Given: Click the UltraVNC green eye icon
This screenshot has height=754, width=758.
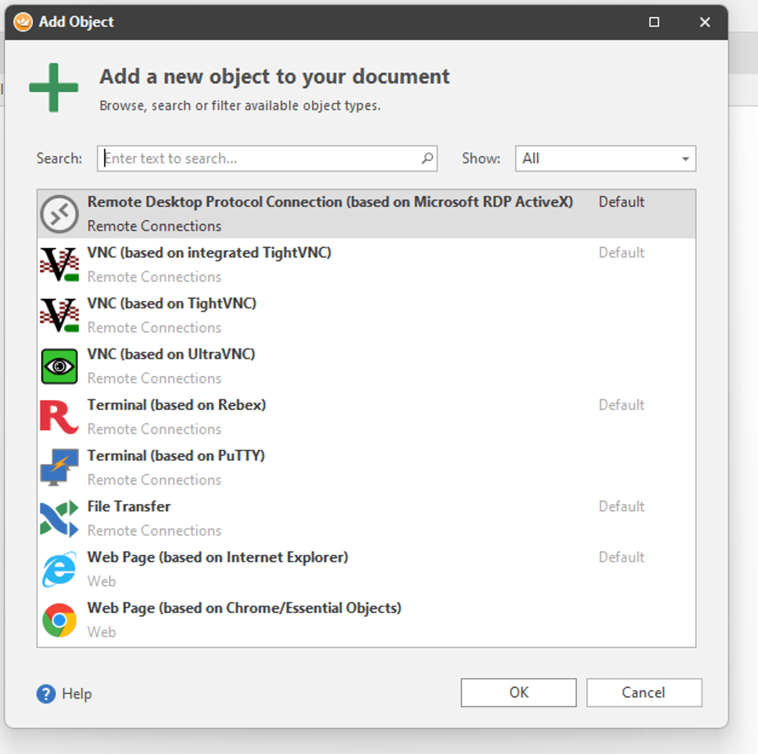Looking at the screenshot, I should (x=59, y=366).
